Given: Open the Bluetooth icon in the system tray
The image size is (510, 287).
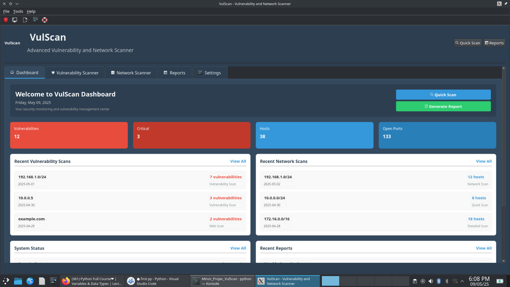Looking at the screenshot, I should (439, 281).
